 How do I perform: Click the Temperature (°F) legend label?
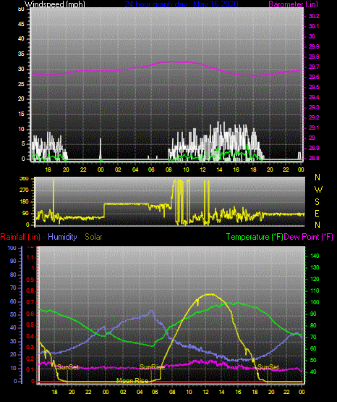255,237
